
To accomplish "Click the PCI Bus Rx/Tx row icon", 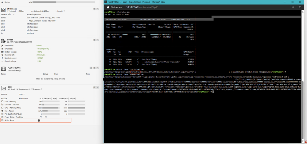I will [x=2, y=114].
